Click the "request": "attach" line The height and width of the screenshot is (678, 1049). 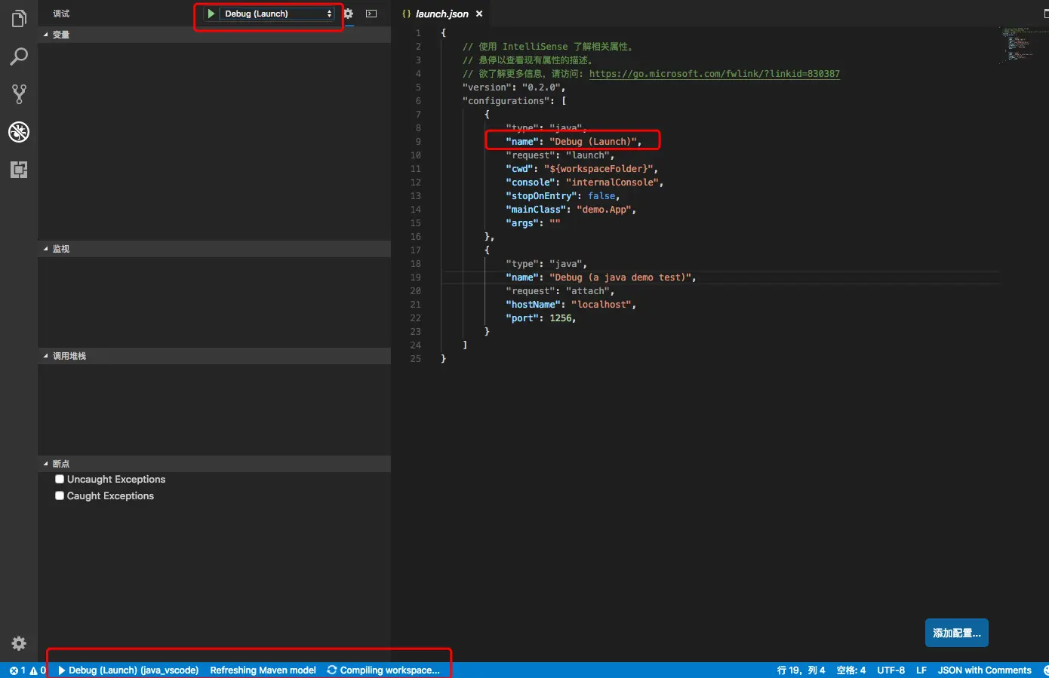560,291
